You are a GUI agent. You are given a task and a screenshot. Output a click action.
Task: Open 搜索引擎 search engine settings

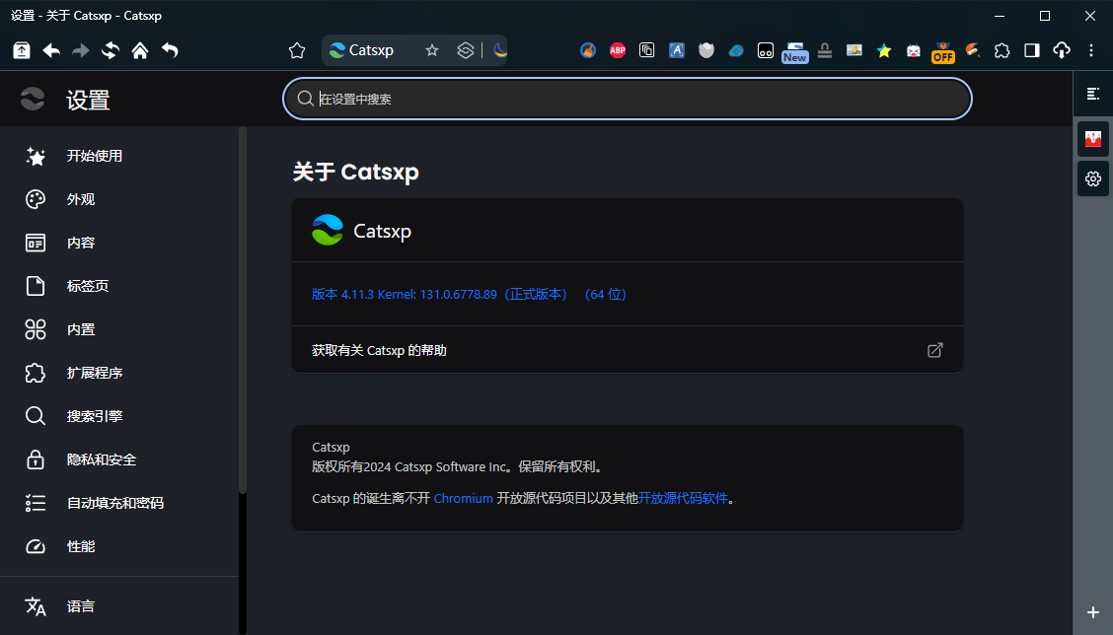(95, 416)
